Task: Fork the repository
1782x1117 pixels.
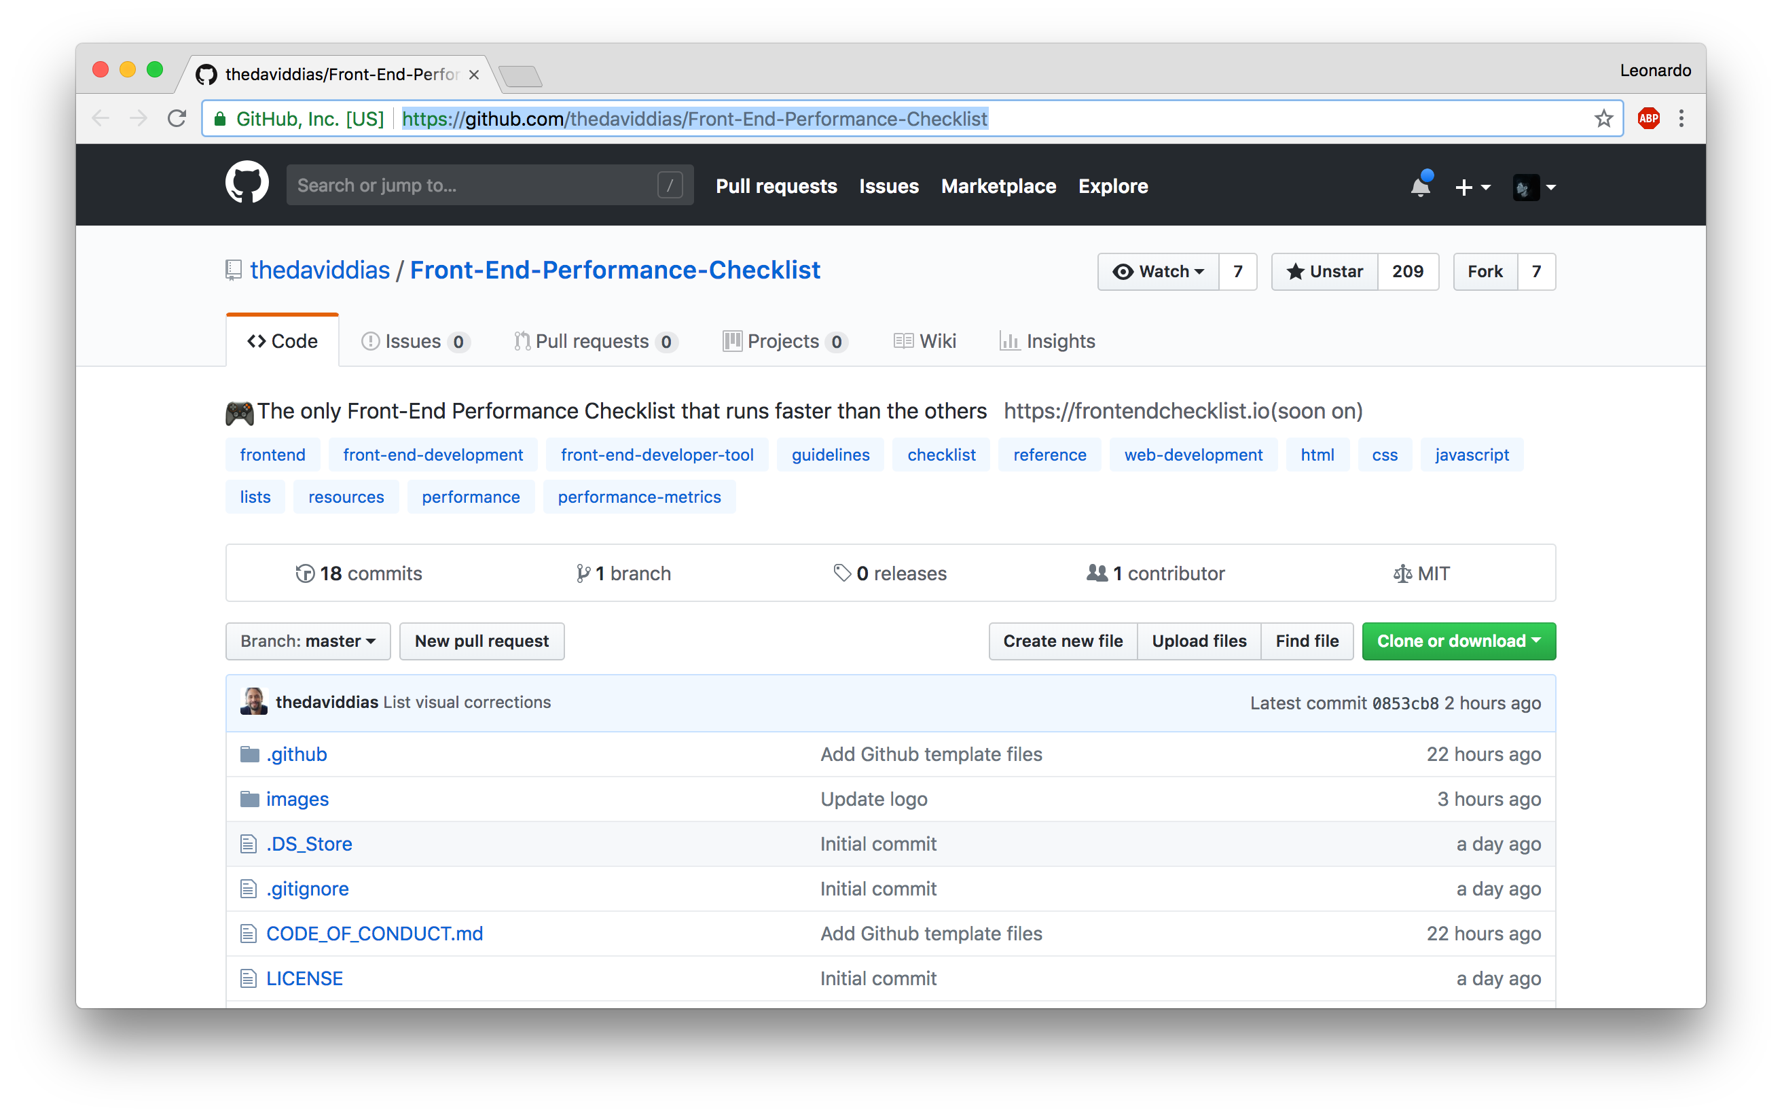Action: tap(1485, 271)
